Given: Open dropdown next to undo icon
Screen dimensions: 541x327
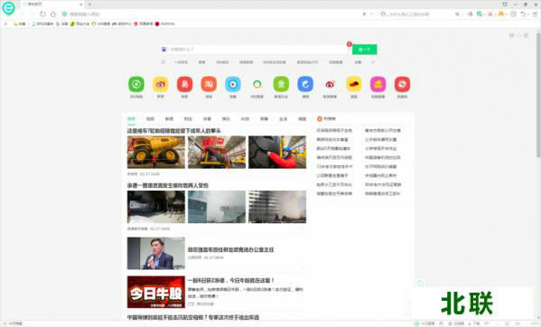Looking at the screenshot, I should [x=529, y=14].
